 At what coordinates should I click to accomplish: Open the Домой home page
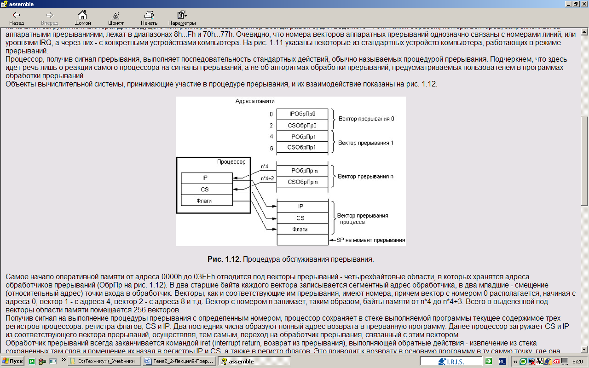(83, 18)
